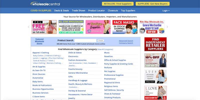Open the All Star Wholesalers banner
This screenshot has height=100, width=200.
click(x=71, y=27)
